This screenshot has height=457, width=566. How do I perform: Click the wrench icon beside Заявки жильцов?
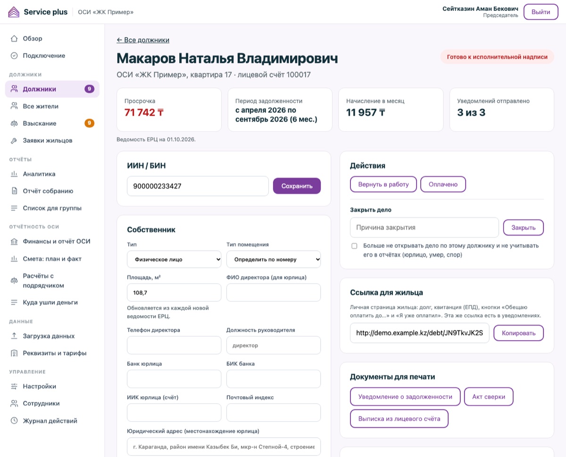14,140
